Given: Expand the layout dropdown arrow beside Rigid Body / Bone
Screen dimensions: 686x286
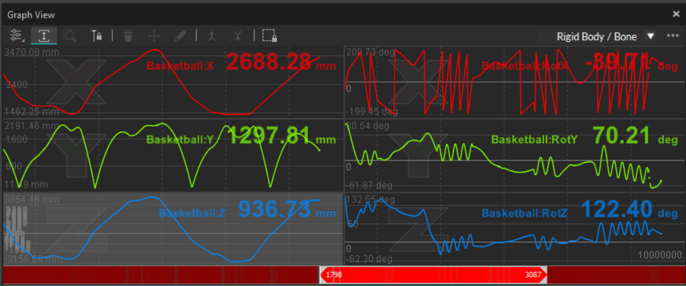Looking at the screenshot, I should [650, 36].
